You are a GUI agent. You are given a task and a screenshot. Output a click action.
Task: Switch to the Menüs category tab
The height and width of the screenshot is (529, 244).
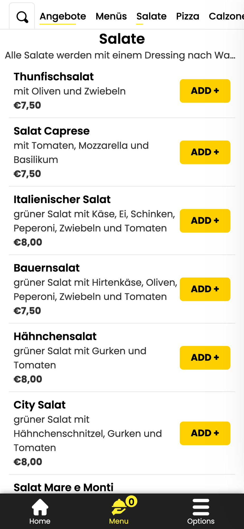click(x=111, y=16)
